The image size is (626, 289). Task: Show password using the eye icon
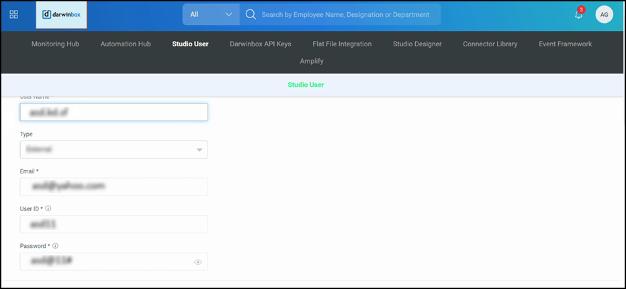point(198,262)
